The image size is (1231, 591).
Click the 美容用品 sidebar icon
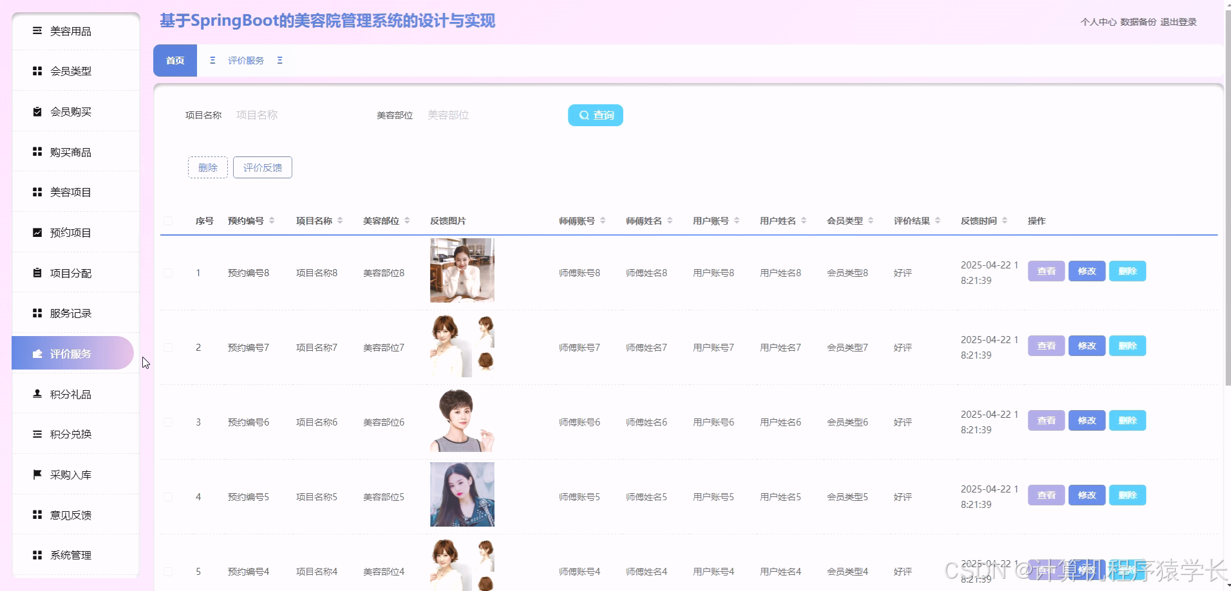coord(37,31)
